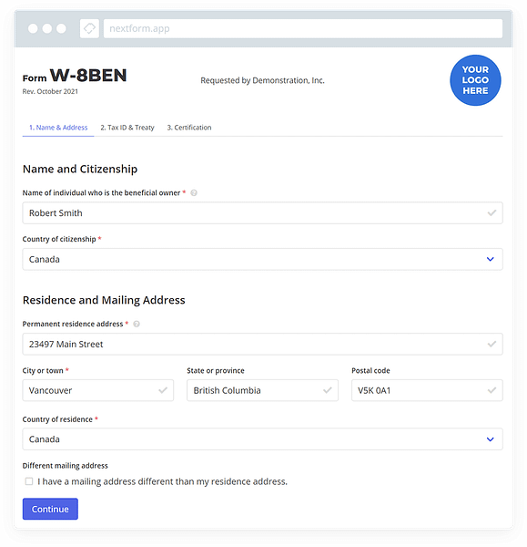The width and height of the screenshot is (527, 547).
Task: Open the Country of residence dropdown
Action: pos(263,439)
